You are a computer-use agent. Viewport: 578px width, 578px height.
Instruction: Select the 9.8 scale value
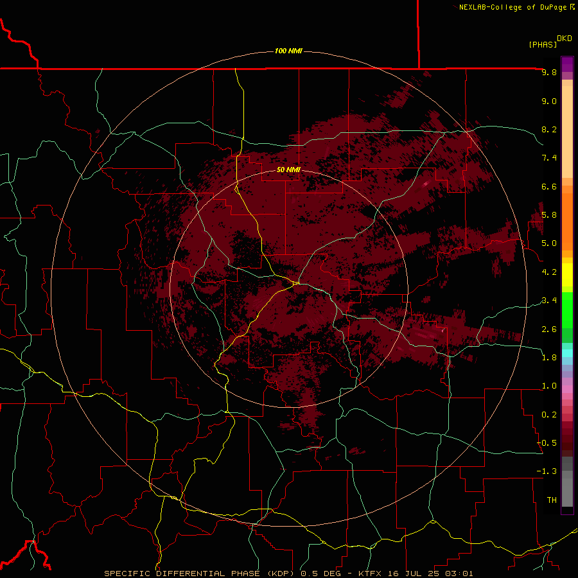(x=549, y=72)
